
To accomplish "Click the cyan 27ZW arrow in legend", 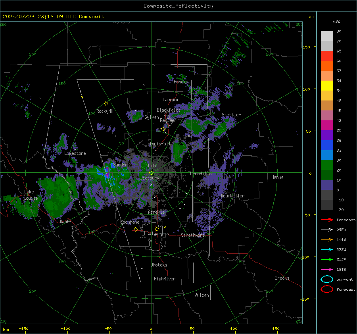I will coord(327,250).
